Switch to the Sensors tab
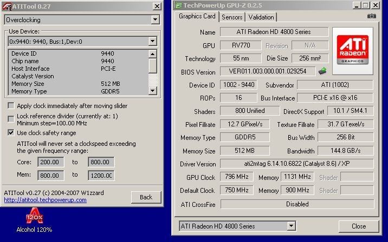This screenshot has width=388, height=242. [x=232, y=17]
